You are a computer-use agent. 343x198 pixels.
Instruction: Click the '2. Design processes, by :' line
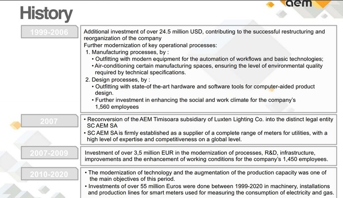118,80
